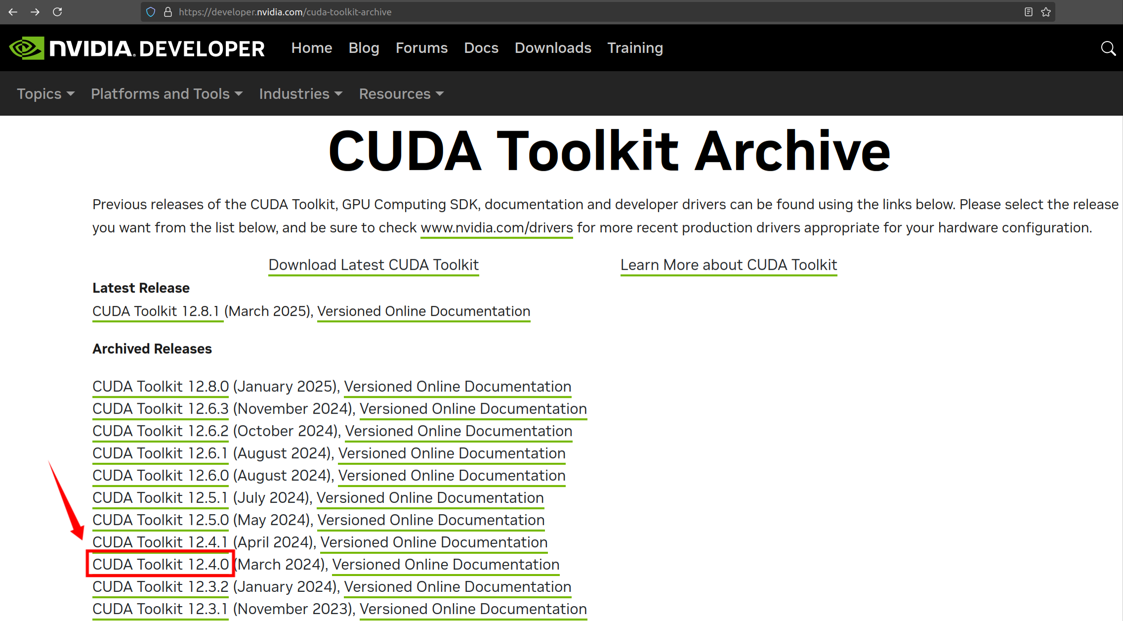This screenshot has width=1123, height=621.
Task: Open search with magnifier icon
Action: tap(1108, 48)
